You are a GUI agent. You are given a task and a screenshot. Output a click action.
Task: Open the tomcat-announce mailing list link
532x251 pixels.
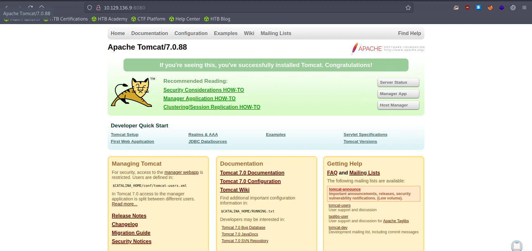(x=345, y=189)
